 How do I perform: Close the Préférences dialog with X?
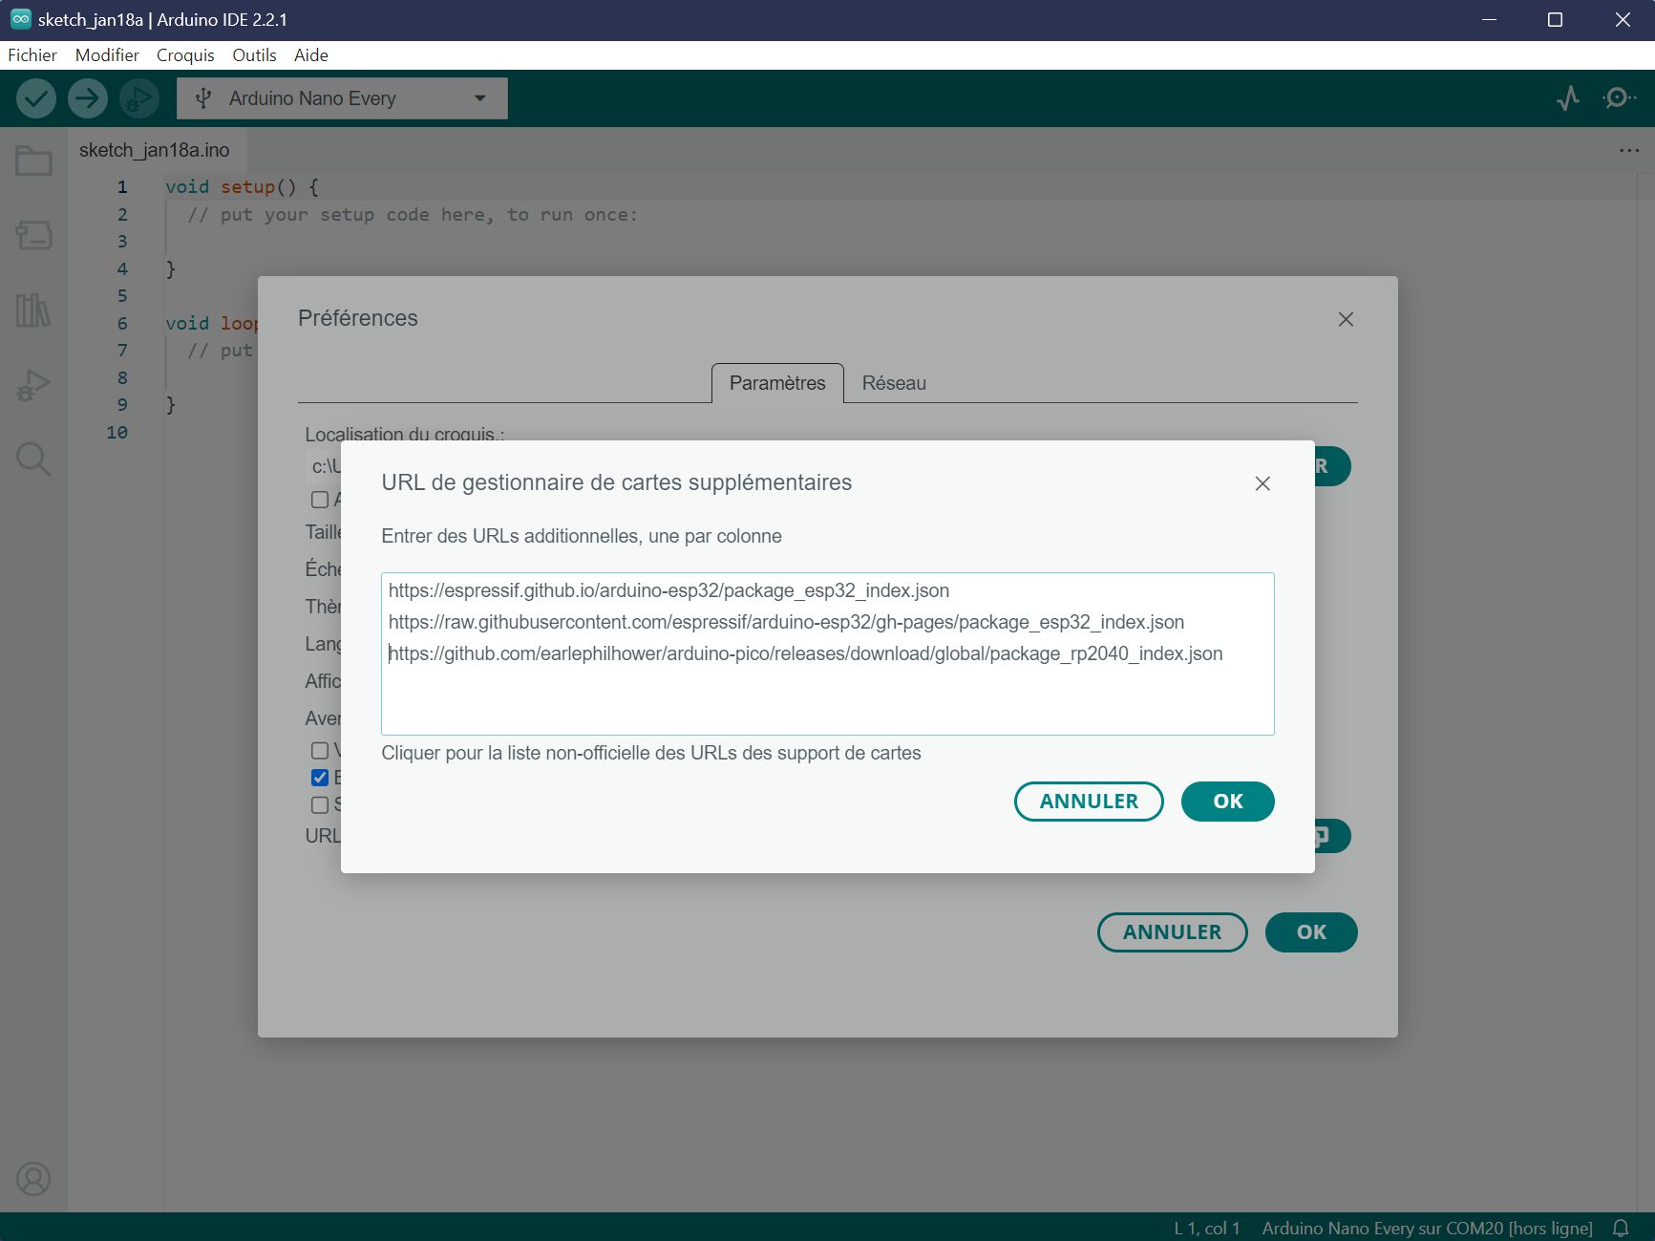click(1346, 319)
